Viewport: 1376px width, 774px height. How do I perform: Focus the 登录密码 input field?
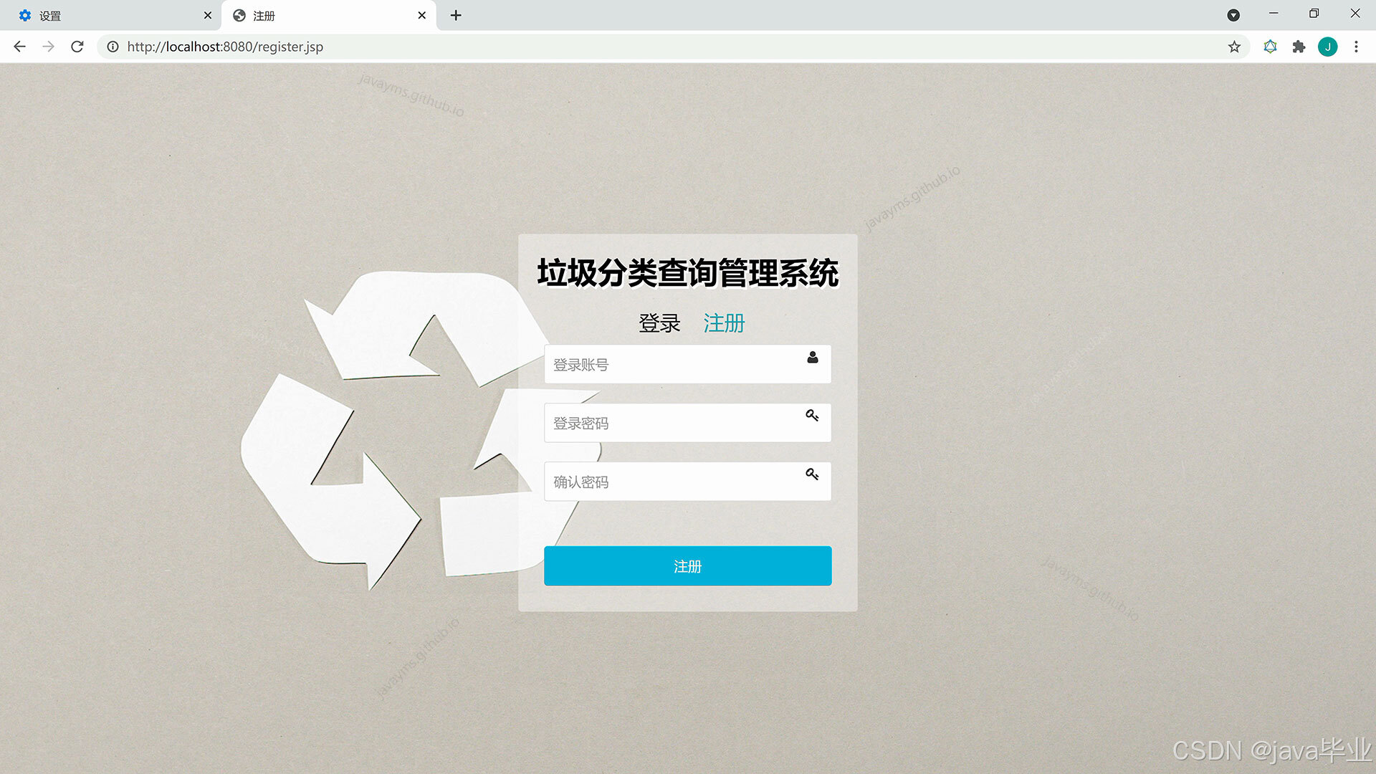click(687, 423)
